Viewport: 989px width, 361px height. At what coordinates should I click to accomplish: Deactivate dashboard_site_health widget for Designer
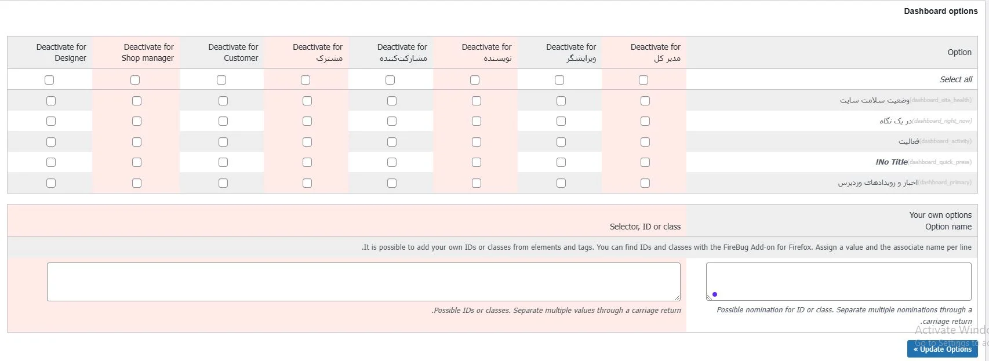click(x=50, y=100)
